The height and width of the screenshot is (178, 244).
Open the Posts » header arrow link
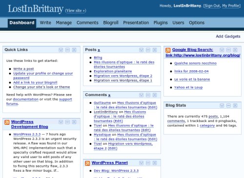click(x=99, y=50)
